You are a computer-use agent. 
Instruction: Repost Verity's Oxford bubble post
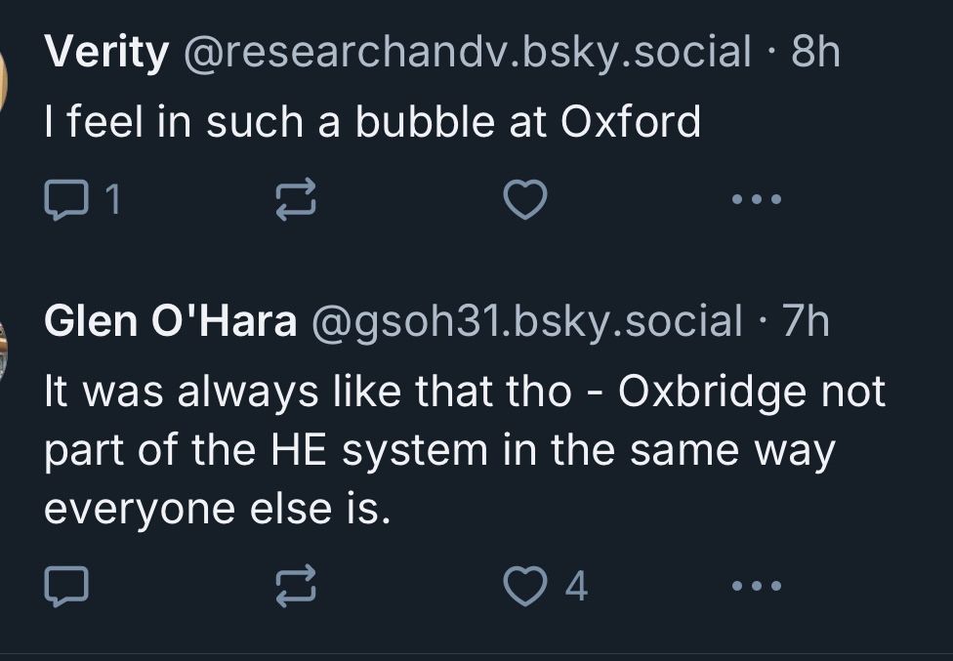coord(296,200)
